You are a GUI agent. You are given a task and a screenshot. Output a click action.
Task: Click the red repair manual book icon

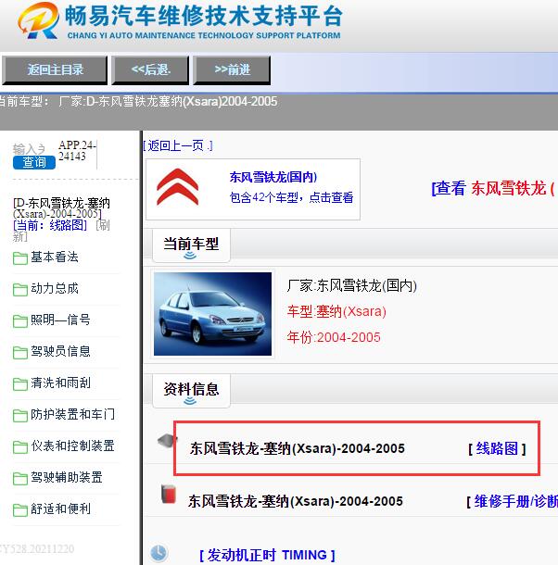[x=168, y=494]
